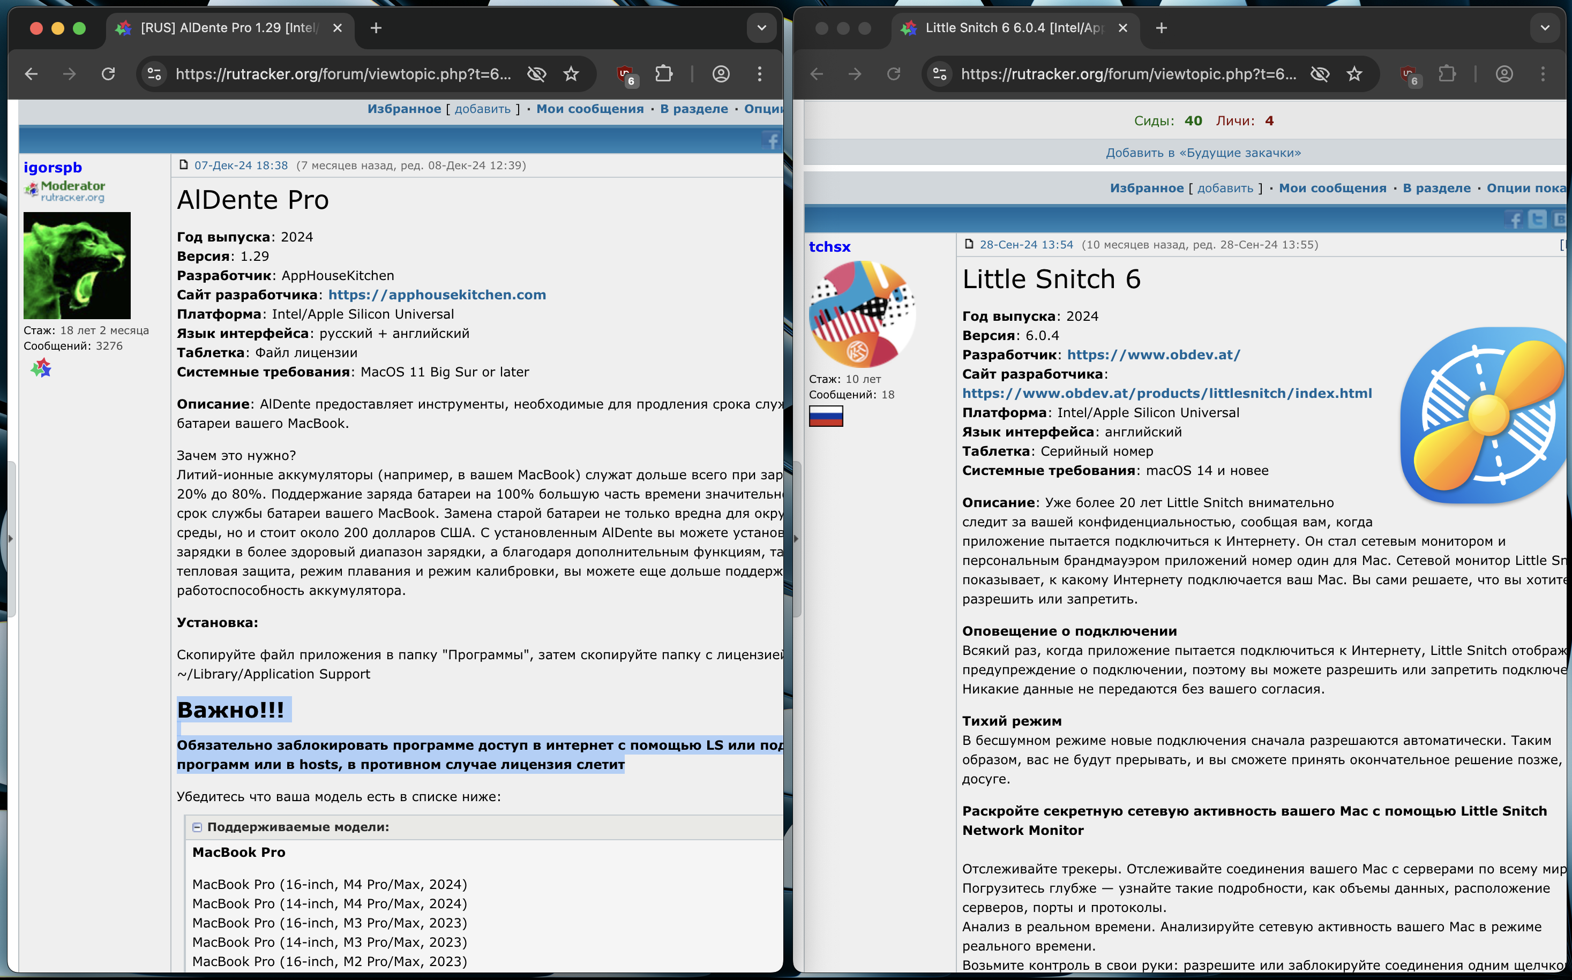Open uBlock extension icon in AlDente window
Image resolution: width=1572 pixels, height=980 pixels.
click(x=626, y=75)
